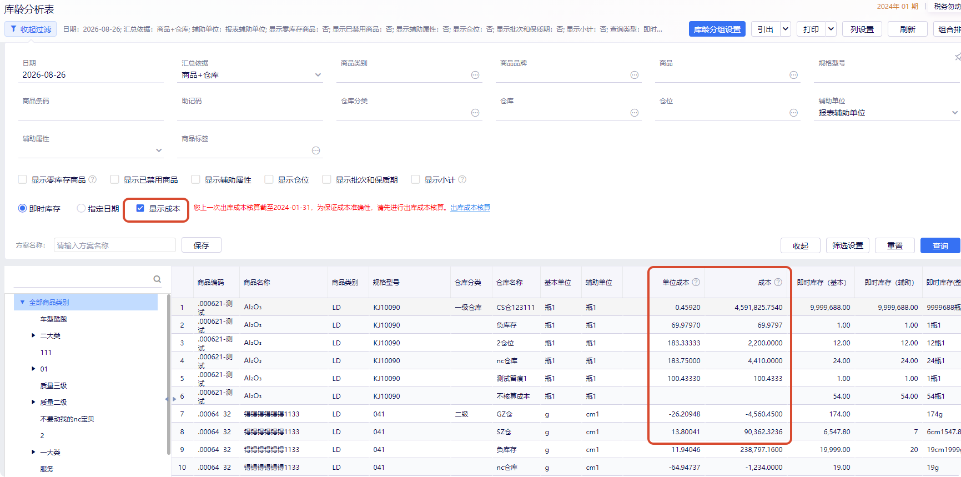The width and height of the screenshot is (961, 477).
Task: Check 显示辅助属性 checkbox
Action: click(195, 179)
